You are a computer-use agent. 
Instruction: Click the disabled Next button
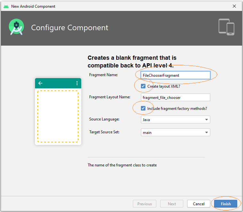click(x=172, y=204)
